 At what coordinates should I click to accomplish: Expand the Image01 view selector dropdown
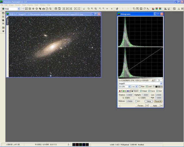pos(161,84)
